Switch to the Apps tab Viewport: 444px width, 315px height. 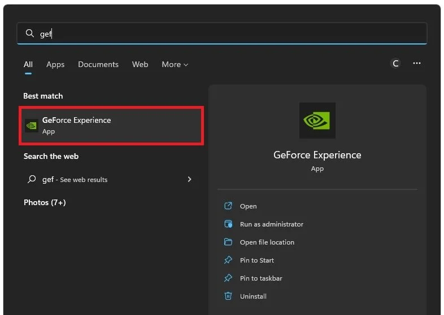tap(55, 64)
